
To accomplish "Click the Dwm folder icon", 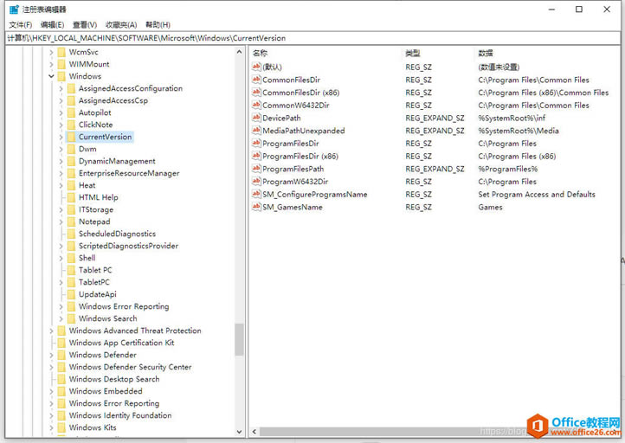I will 71,149.
